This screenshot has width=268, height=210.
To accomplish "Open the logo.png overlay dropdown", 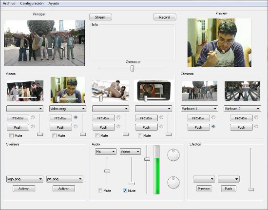I will pos(25,179).
